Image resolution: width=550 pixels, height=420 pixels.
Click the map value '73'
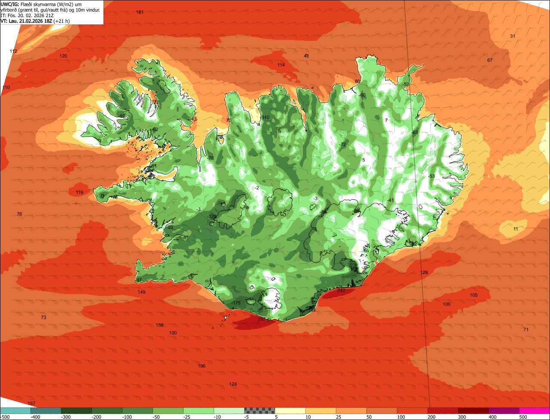pos(43,317)
